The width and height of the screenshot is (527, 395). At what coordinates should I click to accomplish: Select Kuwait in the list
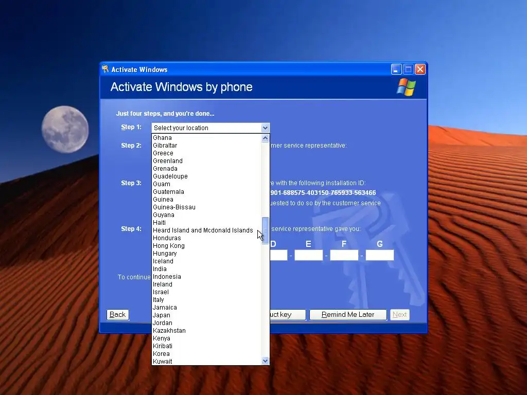click(x=206, y=362)
